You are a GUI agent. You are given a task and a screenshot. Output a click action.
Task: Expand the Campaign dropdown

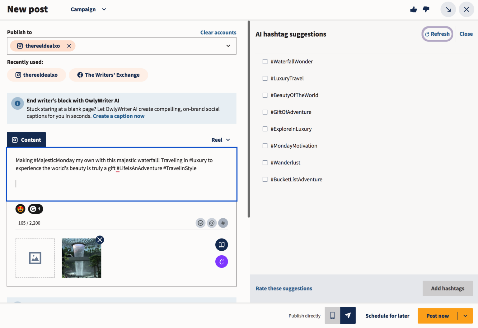(x=88, y=10)
